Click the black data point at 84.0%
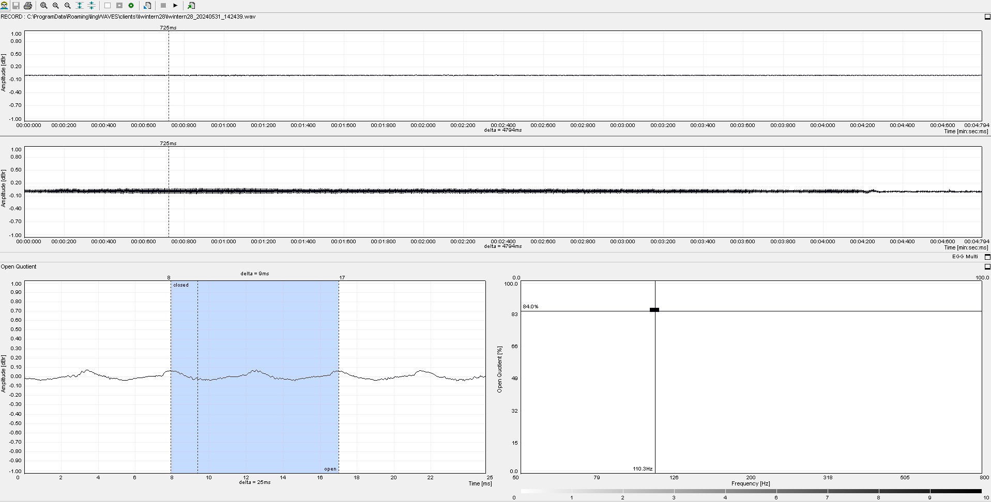The image size is (991, 502). coord(654,310)
